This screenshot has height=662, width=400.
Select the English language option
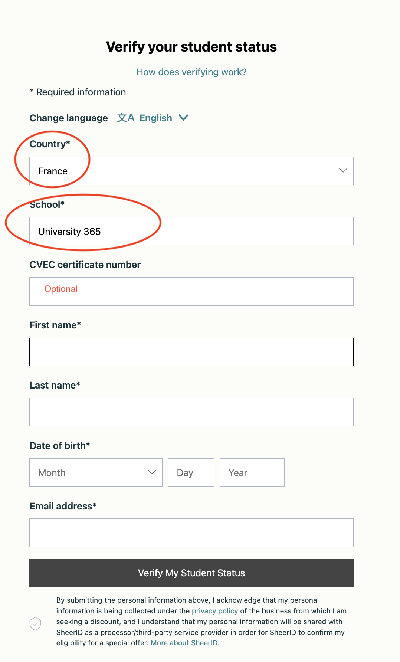[x=156, y=118]
